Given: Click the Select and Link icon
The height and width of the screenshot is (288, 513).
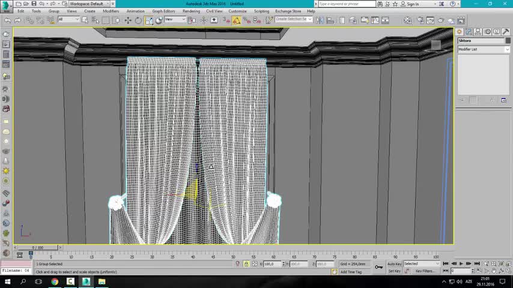Looking at the screenshot, I should click(x=29, y=20).
